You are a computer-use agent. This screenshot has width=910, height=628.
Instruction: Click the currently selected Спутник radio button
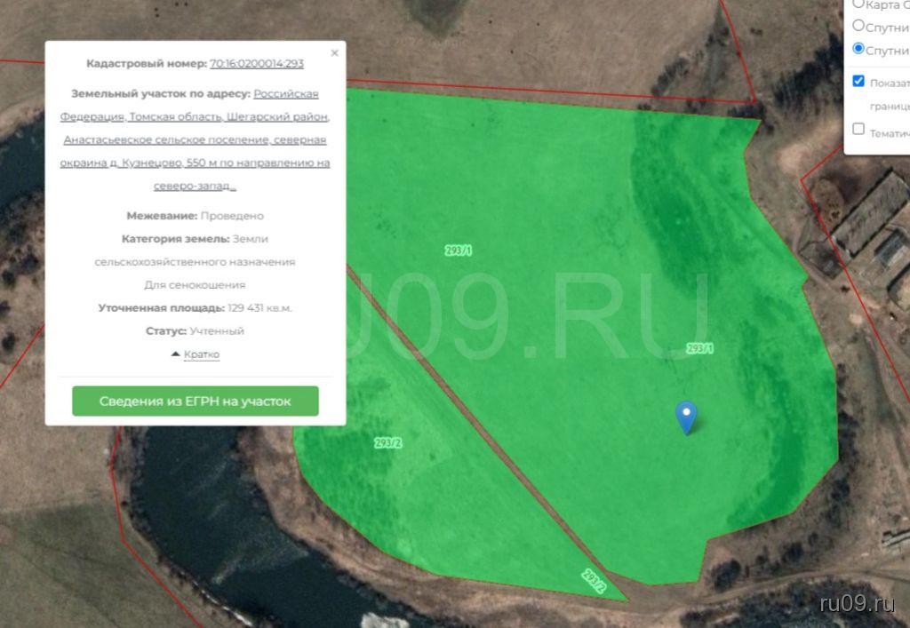tap(858, 49)
